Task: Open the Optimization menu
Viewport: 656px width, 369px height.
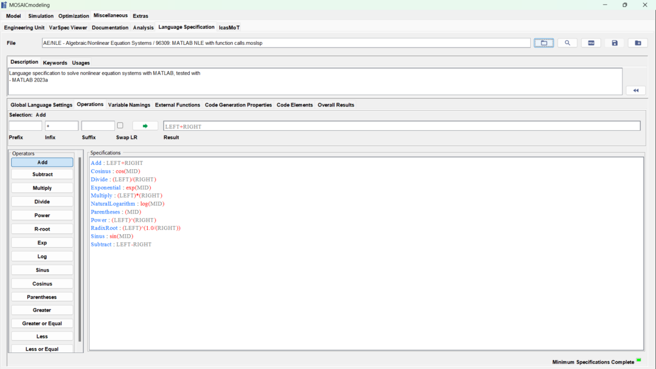Action: click(x=73, y=16)
